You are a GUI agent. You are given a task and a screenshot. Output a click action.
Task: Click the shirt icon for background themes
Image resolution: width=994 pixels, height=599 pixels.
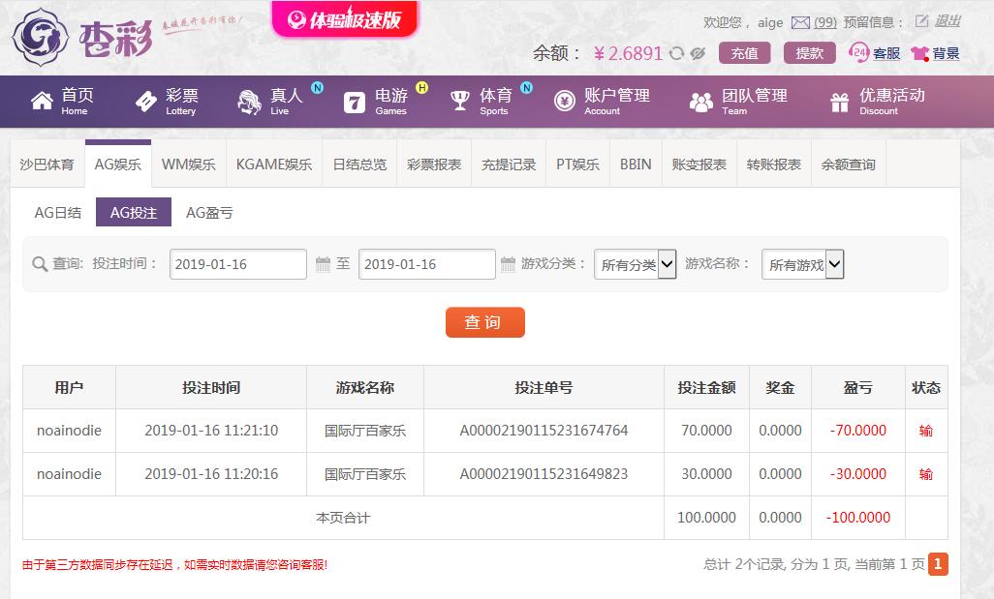[919, 53]
